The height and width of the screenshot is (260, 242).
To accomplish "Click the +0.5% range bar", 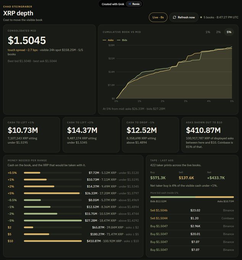I will (53, 173).
